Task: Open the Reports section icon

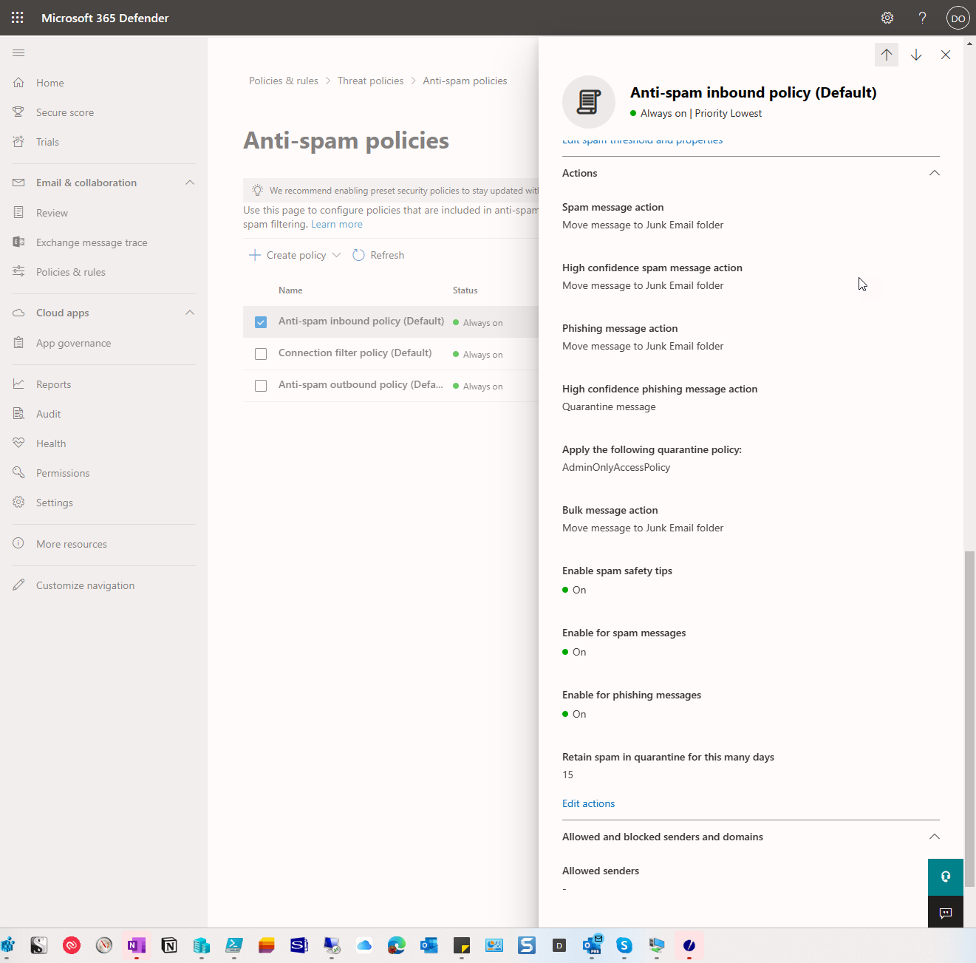Action: 18,384
